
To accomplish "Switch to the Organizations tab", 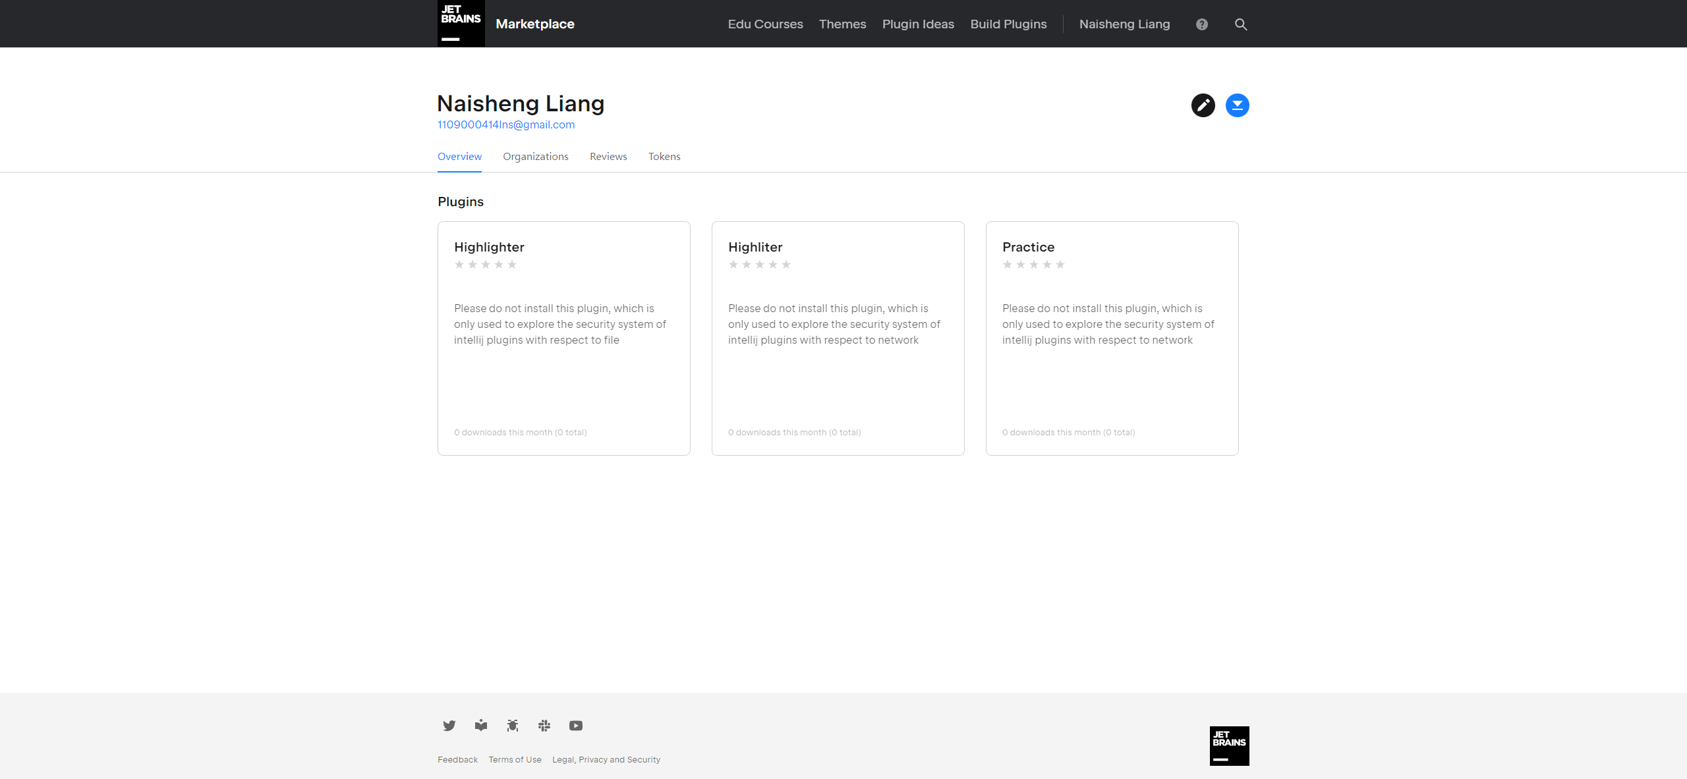I will 536,157.
